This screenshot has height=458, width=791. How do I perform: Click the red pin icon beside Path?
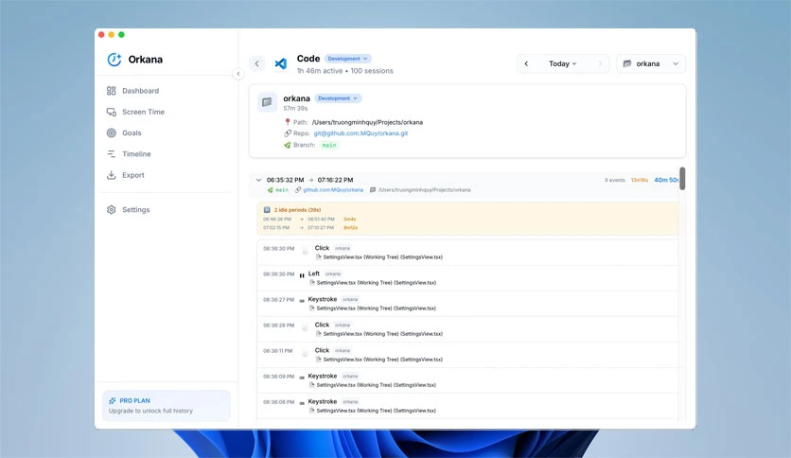tap(288, 122)
